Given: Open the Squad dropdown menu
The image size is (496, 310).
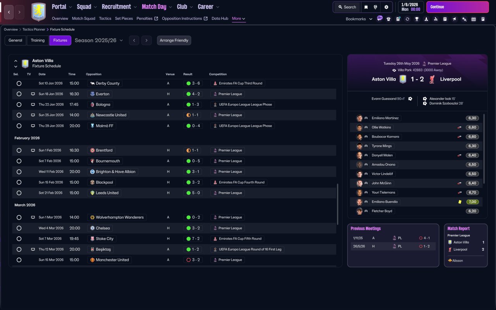Looking at the screenshot, I should pos(87,7).
